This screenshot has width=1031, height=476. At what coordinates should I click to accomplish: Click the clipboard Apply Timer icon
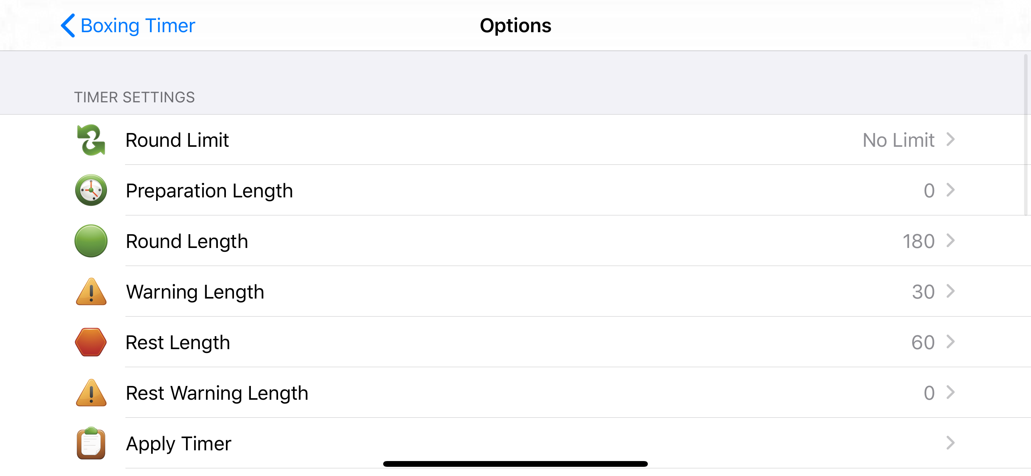tap(91, 443)
